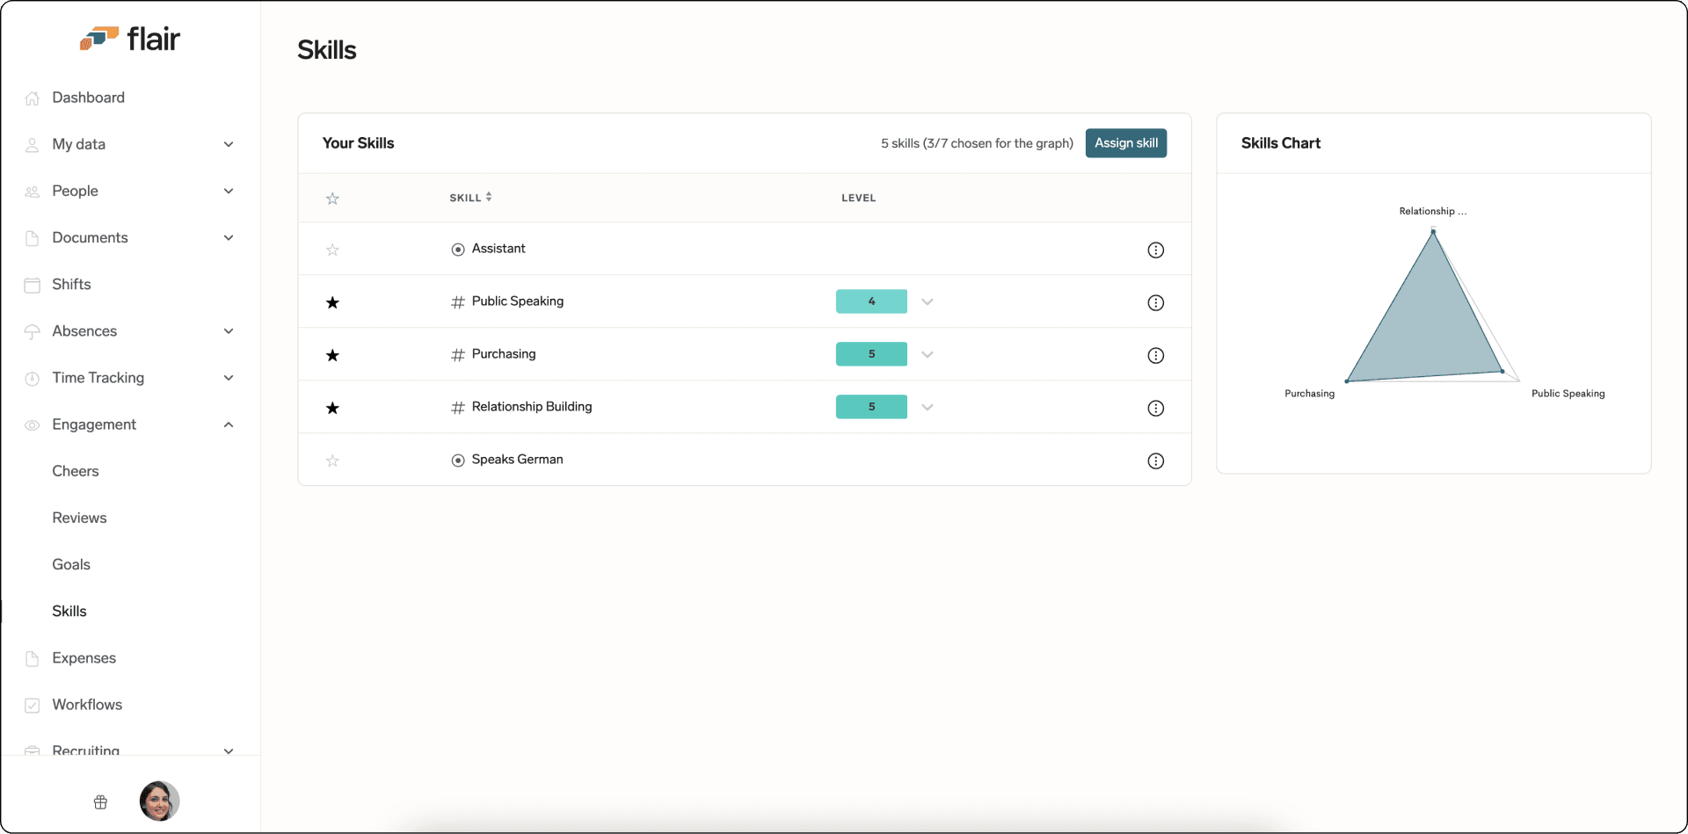This screenshot has height=834, width=1688.
Task: Unstar the Relationship Building skill
Action: [332, 408]
